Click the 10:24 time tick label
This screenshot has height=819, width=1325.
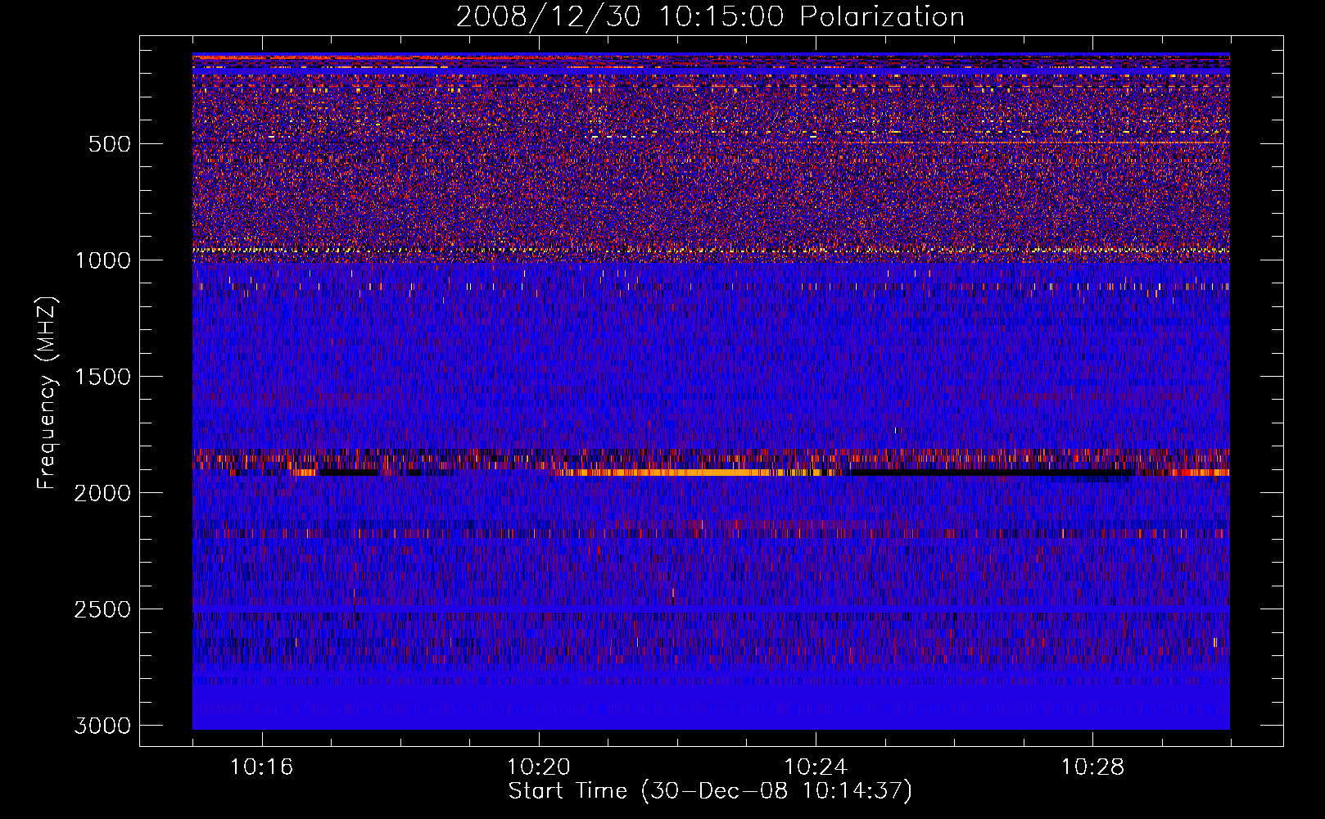pyautogui.click(x=816, y=767)
